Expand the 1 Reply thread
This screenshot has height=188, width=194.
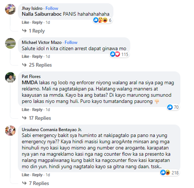coord(34,31)
